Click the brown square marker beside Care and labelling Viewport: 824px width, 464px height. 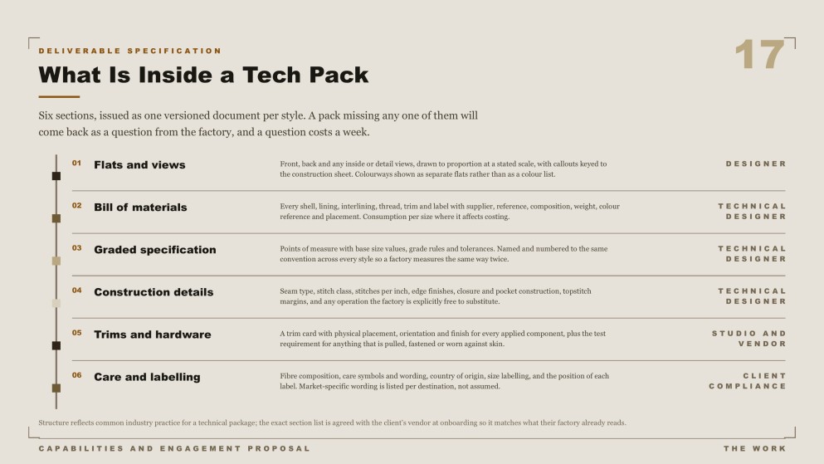point(56,388)
